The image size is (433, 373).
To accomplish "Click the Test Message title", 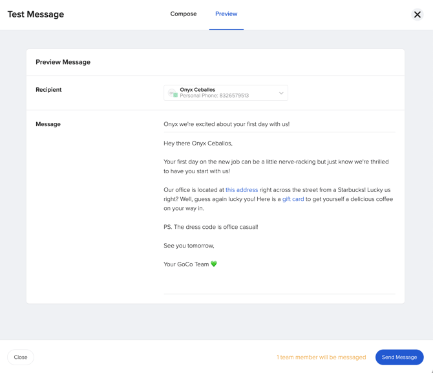I will (x=36, y=14).
